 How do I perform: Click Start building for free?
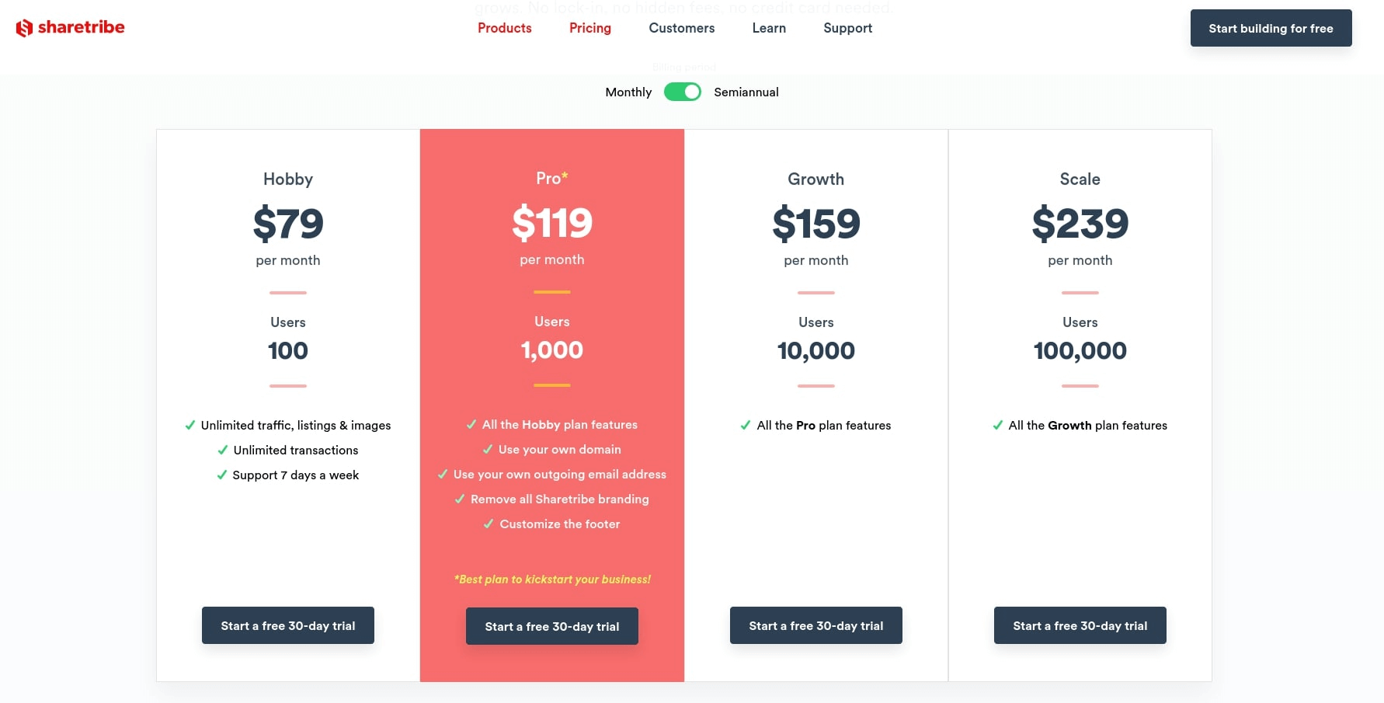1271,28
